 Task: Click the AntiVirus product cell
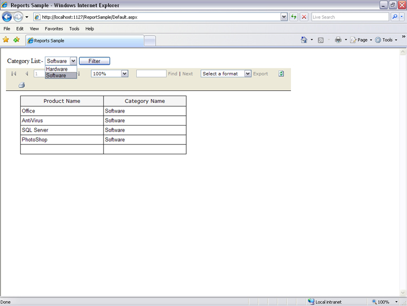coord(62,121)
